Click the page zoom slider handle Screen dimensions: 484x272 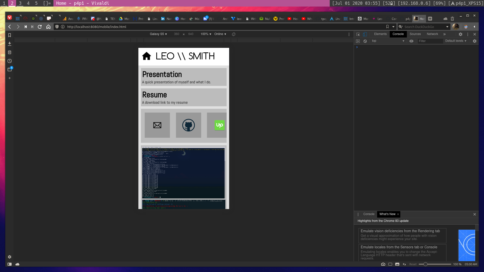pyautogui.click(x=426, y=264)
